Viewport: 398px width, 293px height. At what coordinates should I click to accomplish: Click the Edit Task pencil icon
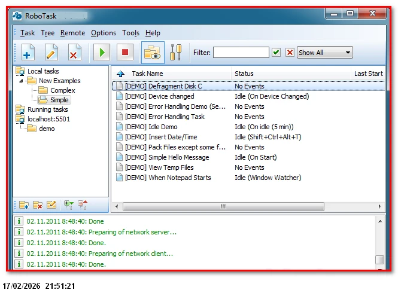(x=51, y=53)
